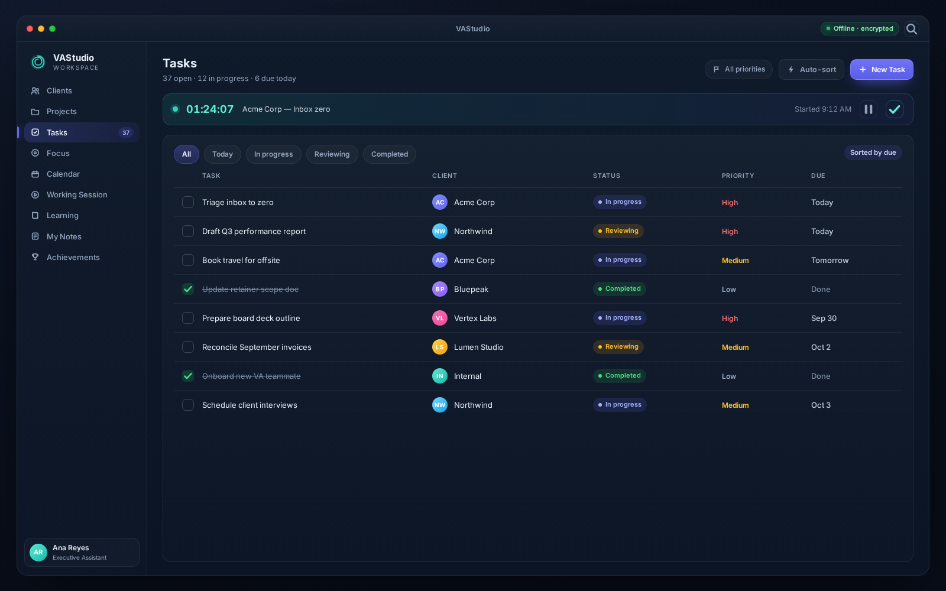Uncheck Onboard new VA teammate
The height and width of the screenshot is (591, 946).
pos(188,376)
